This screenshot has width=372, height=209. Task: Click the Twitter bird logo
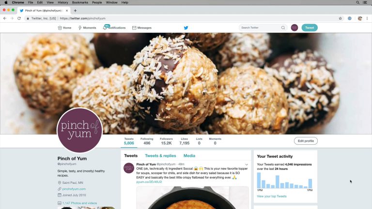(x=186, y=28)
